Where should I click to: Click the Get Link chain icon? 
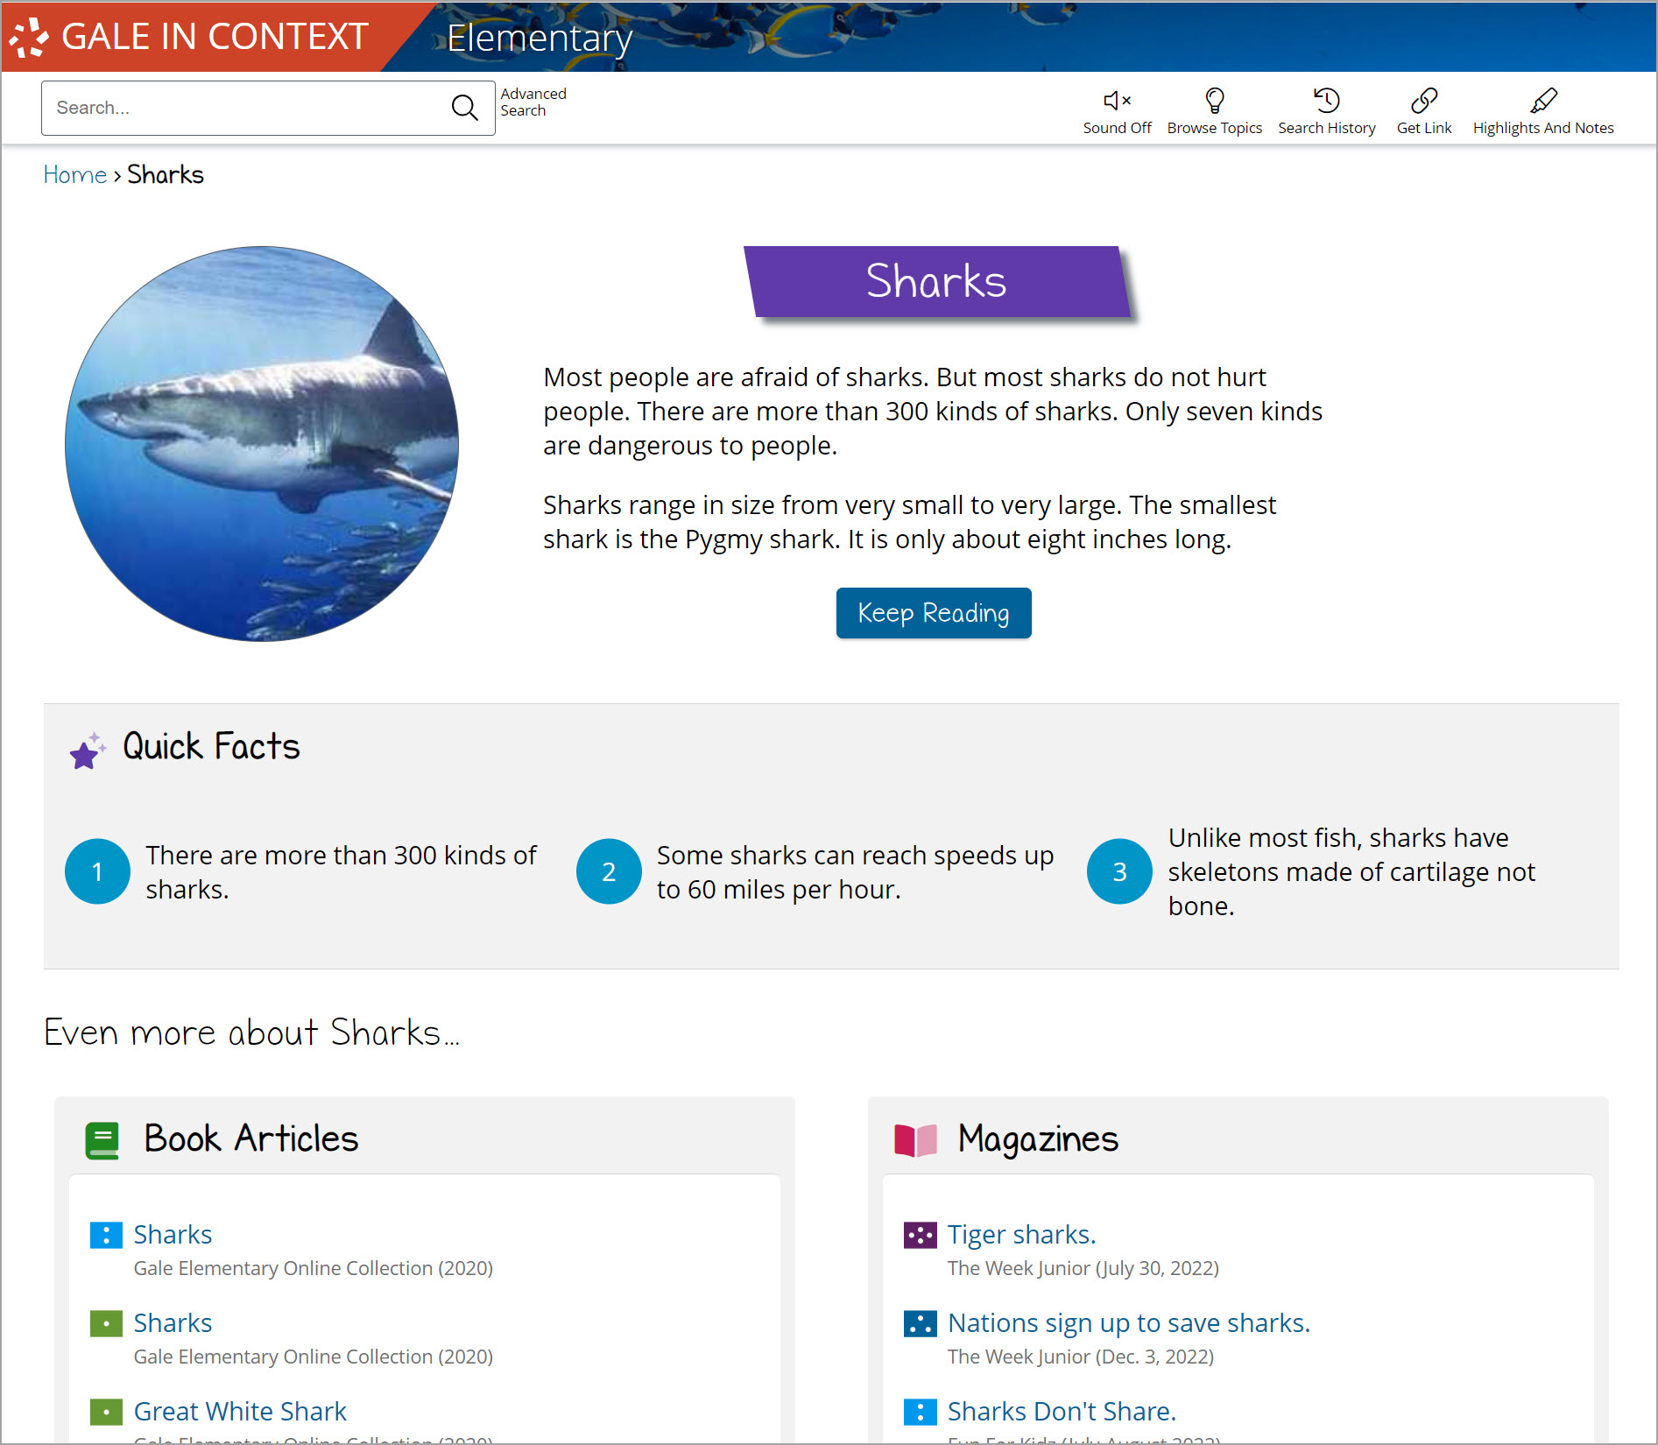pos(1423,101)
